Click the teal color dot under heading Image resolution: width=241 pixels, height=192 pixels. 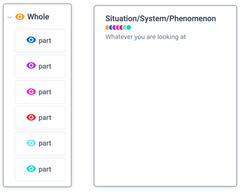click(129, 27)
